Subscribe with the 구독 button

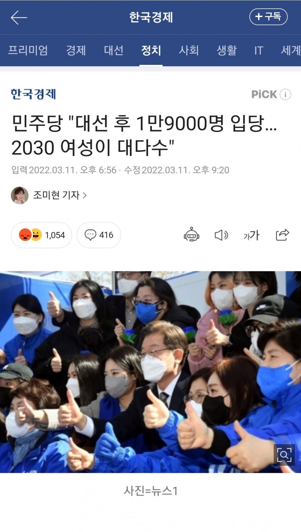(268, 17)
